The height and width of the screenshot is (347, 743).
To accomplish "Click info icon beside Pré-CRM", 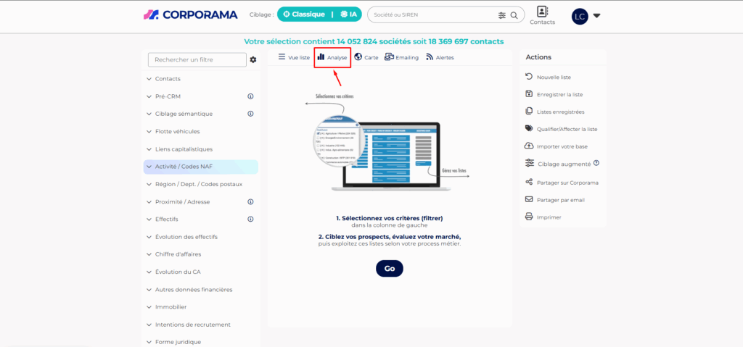I will [250, 96].
